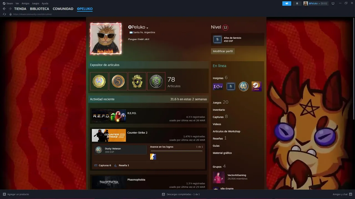355x199 pixels.
Task: Open the R.E.P.O. game banner
Action: [109, 116]
